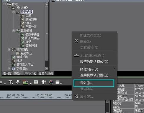Select 色彩校正 under lower 视频滤镜
The width and height of the screenshot is (144, 113).
click(x=27, y=53)
